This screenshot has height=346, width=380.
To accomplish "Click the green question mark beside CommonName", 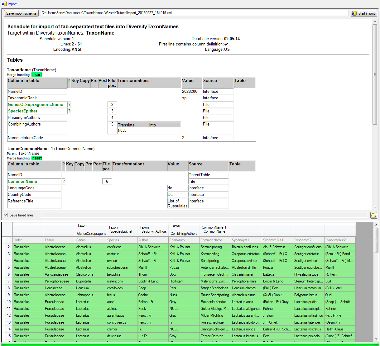I will tap(64, 182).
